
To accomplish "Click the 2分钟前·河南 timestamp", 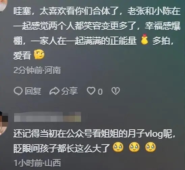I will pos(37,70).
